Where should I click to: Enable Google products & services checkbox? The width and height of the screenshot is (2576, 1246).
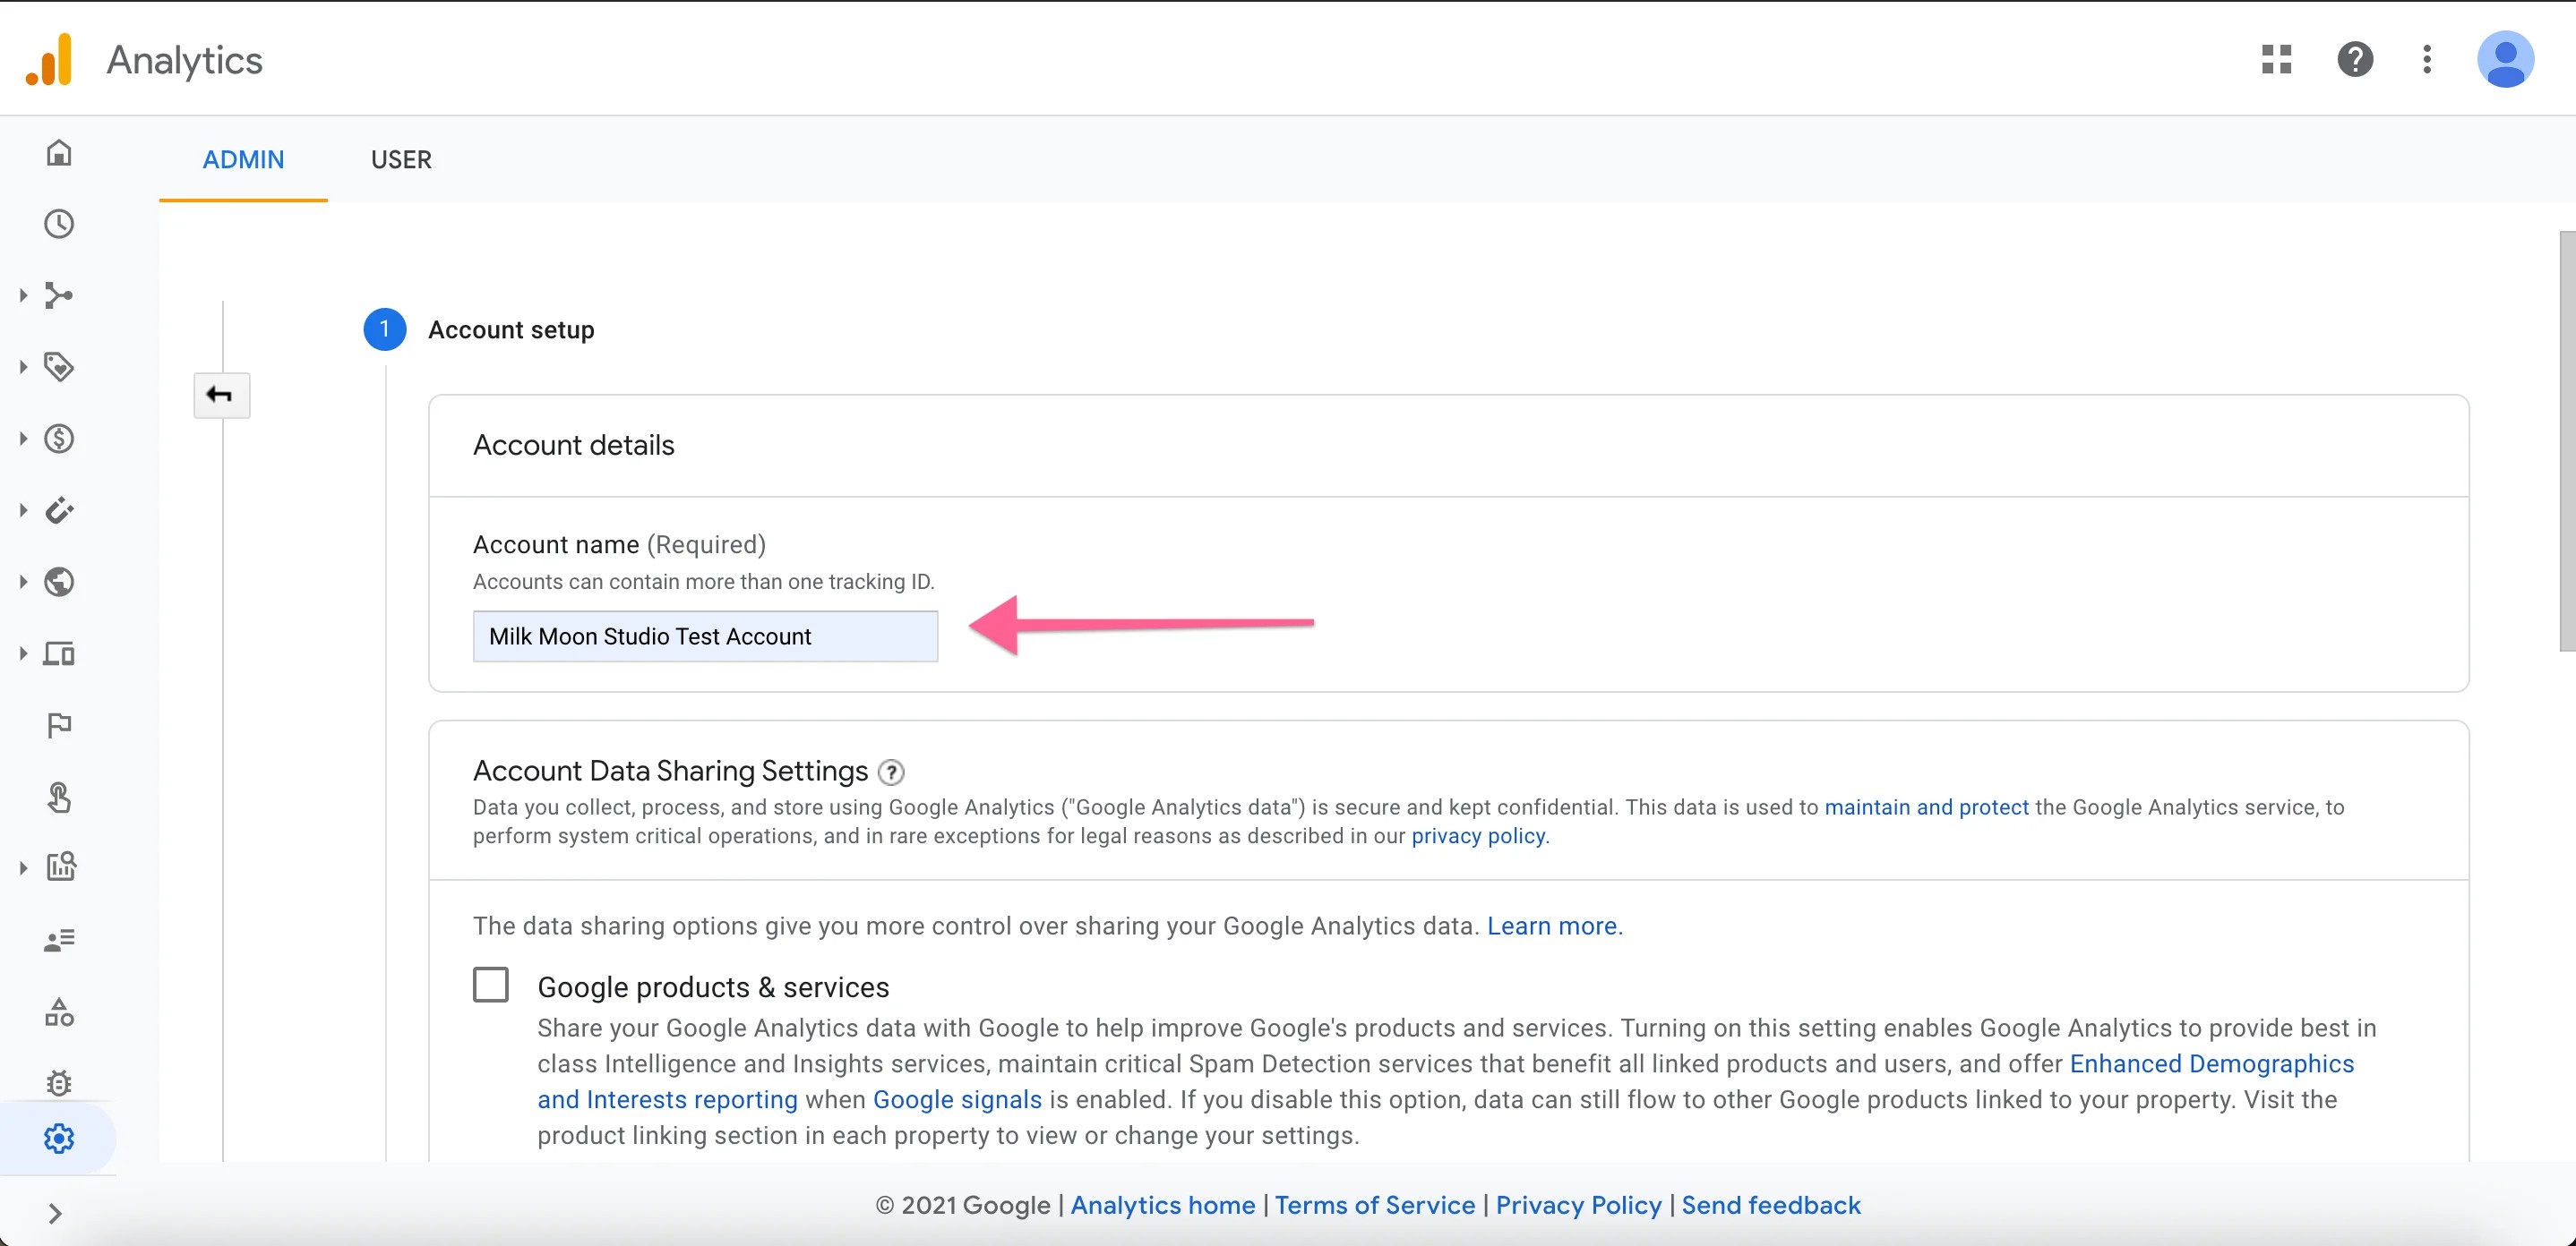coord(493,985)
